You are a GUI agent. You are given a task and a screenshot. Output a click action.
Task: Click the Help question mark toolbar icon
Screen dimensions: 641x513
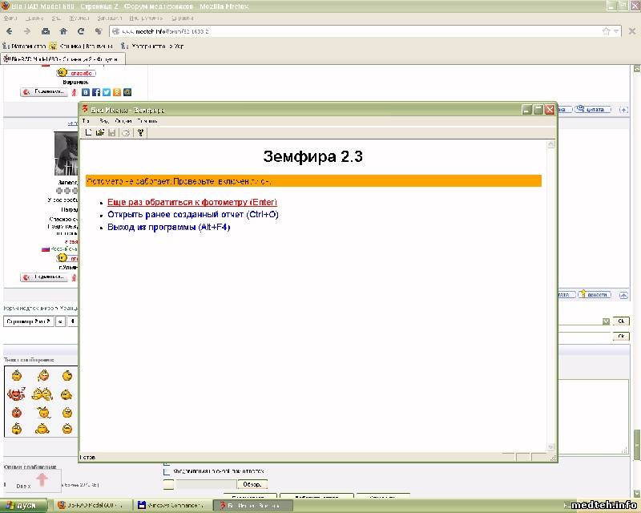pos(140,132)
